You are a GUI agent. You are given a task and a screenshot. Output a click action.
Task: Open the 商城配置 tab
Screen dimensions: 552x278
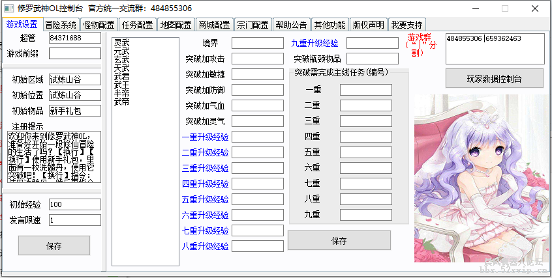click(215, 25)
